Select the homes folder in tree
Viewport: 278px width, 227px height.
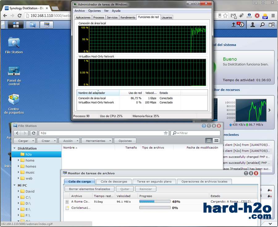pos(31,166)
